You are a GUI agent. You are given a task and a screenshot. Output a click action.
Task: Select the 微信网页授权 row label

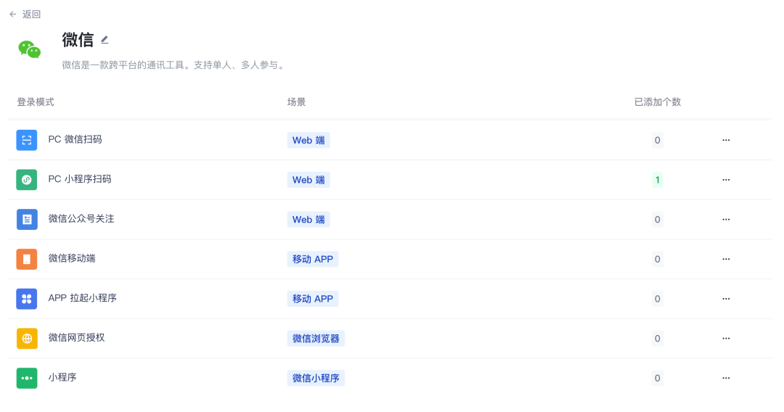click(x=76, y=337)
